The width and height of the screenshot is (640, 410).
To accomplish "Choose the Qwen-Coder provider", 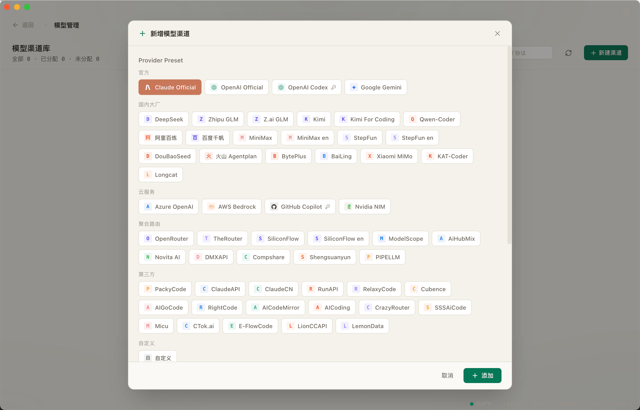I will (431, 119).
